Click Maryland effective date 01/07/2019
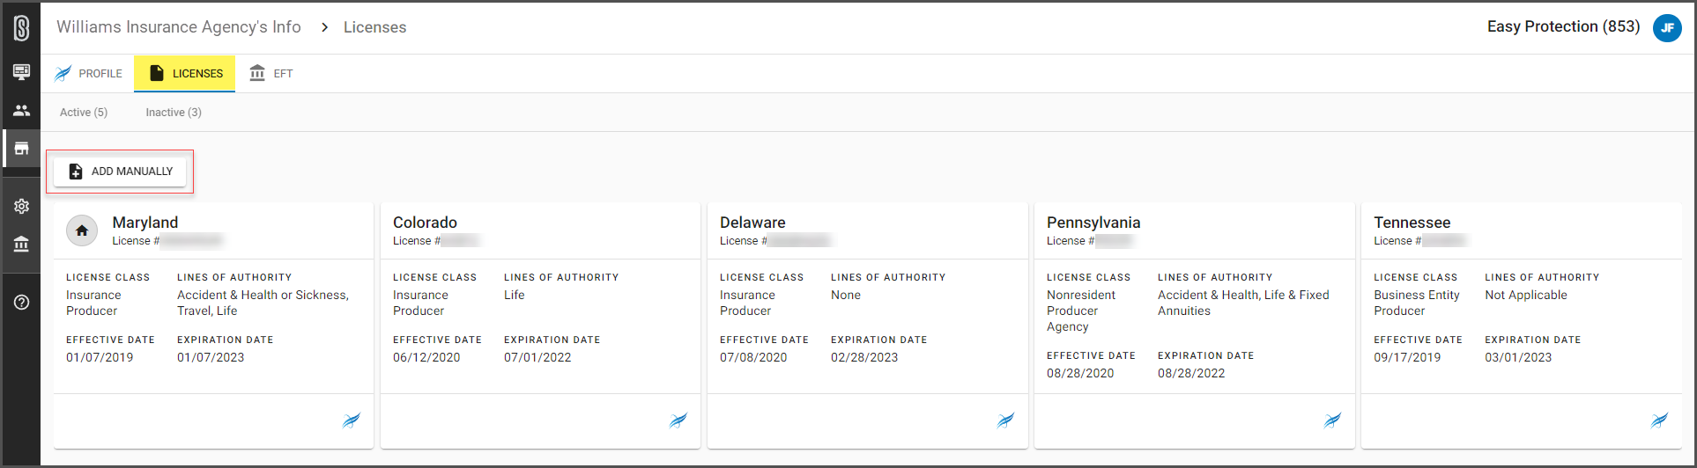1697x468 pixels. [100, 357]
